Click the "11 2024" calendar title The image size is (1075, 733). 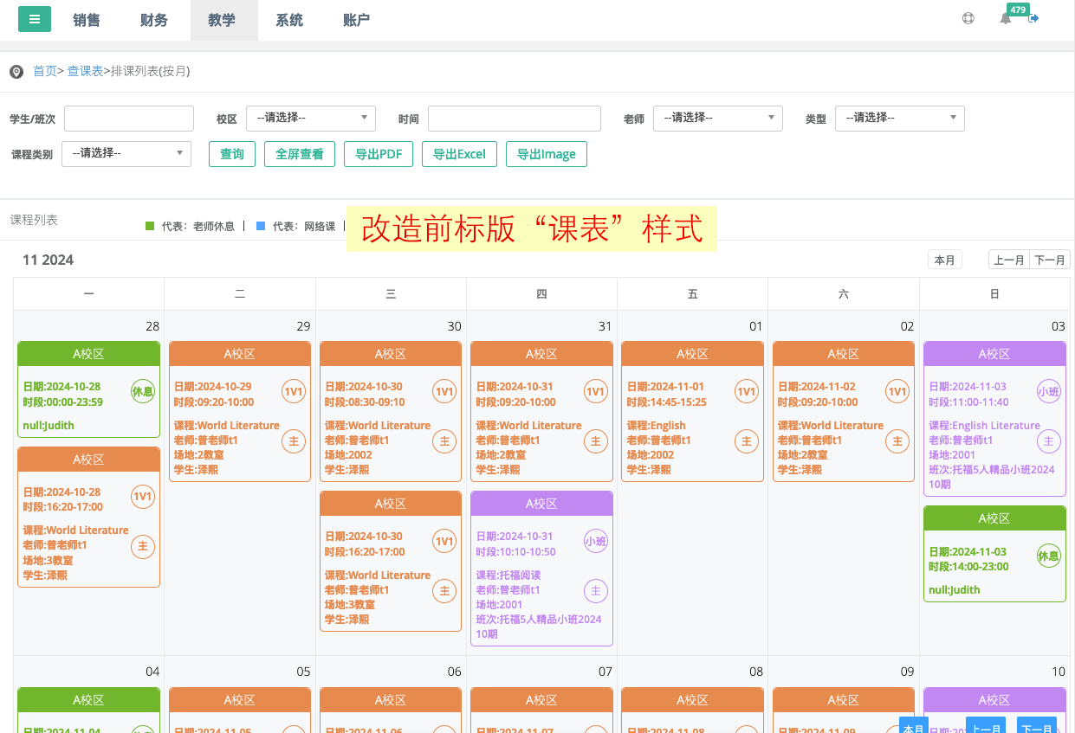pyautogui.click(x=48, y=260)
